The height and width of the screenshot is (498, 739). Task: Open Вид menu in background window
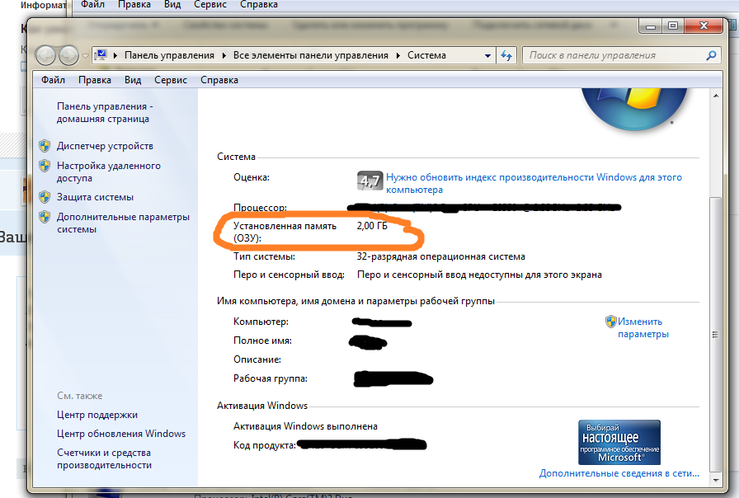tap(172, 5)
